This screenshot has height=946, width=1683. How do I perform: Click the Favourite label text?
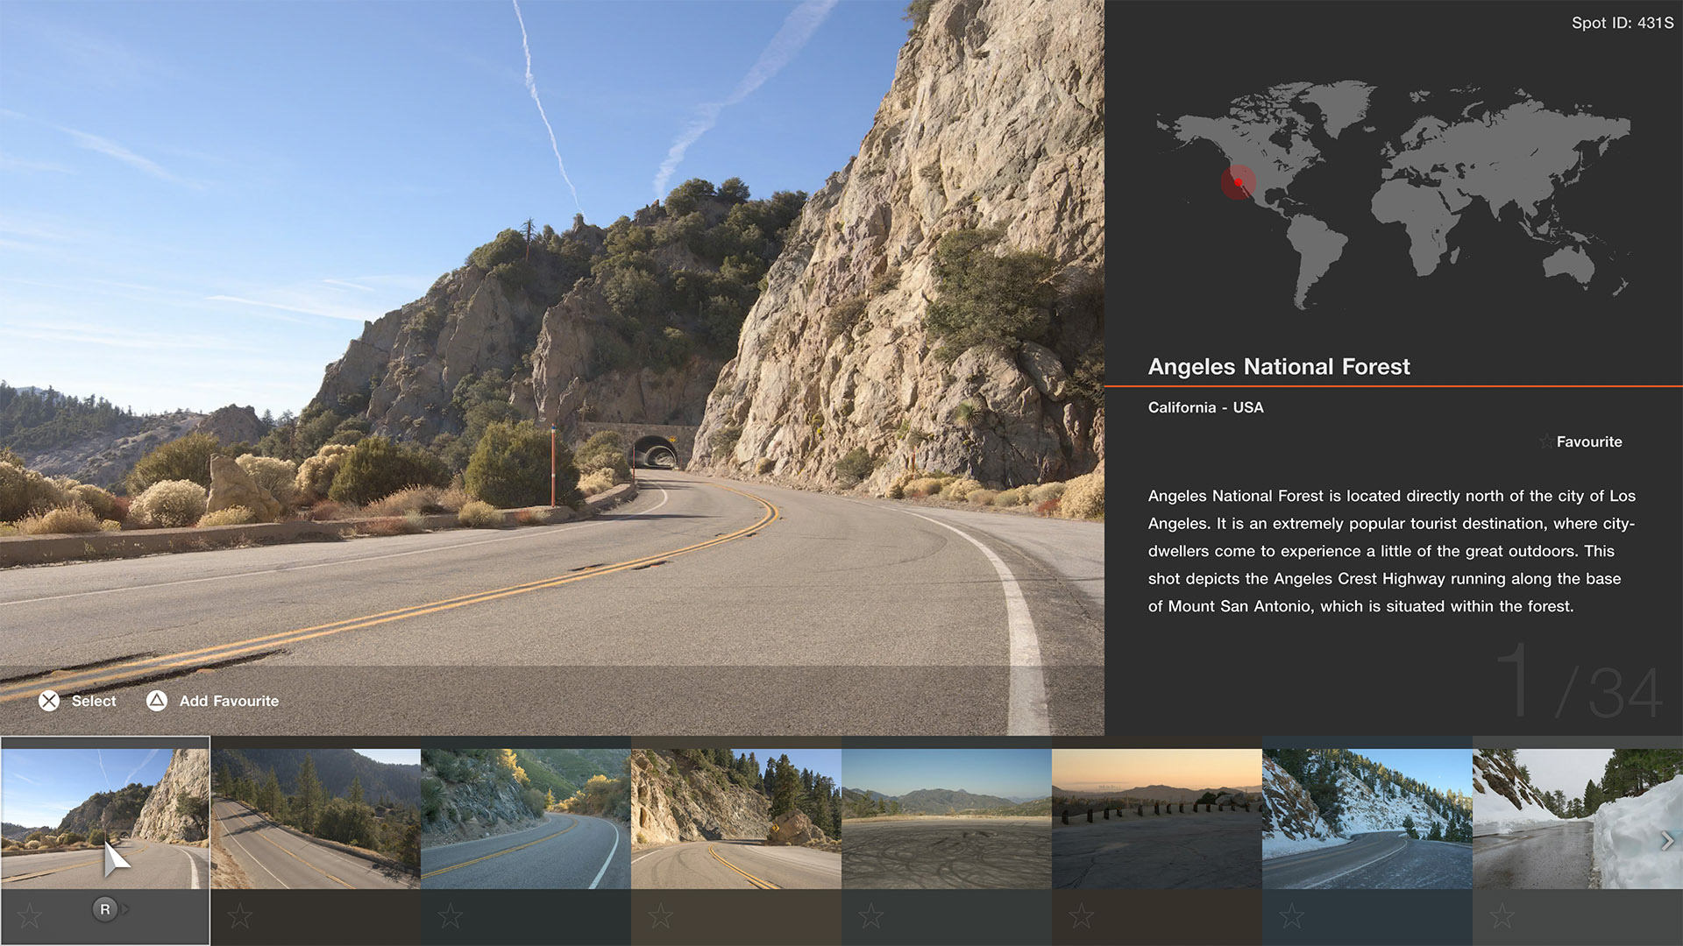coord(1589,441)
